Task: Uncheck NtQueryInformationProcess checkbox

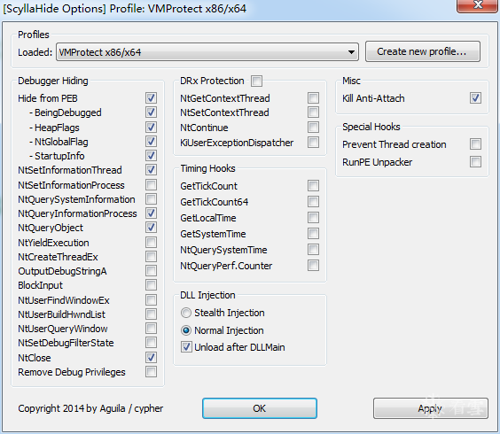Action: [x=151, y=213]
